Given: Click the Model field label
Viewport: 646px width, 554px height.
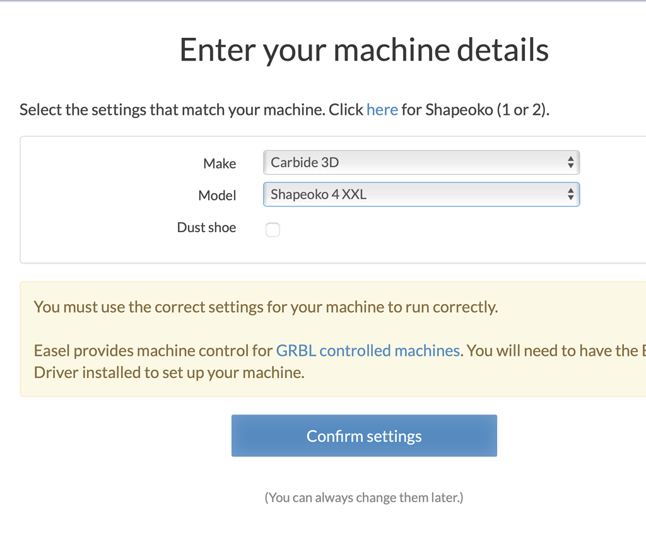Looking at the screenshot, I should [217, 196].
